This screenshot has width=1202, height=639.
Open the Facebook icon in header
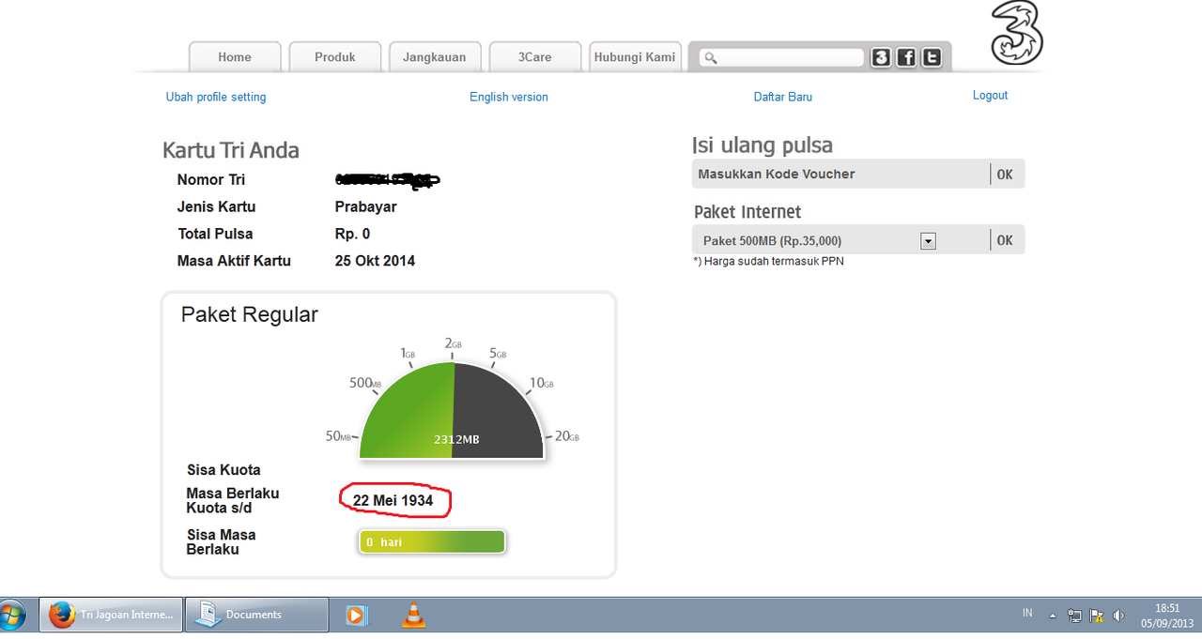click(906, 57)
